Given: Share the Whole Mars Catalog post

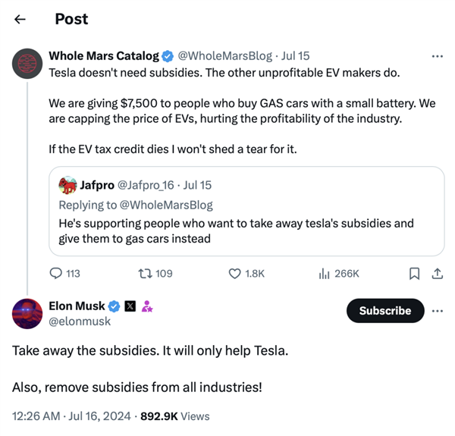Looking at the screenshot, I should (437, 273).
